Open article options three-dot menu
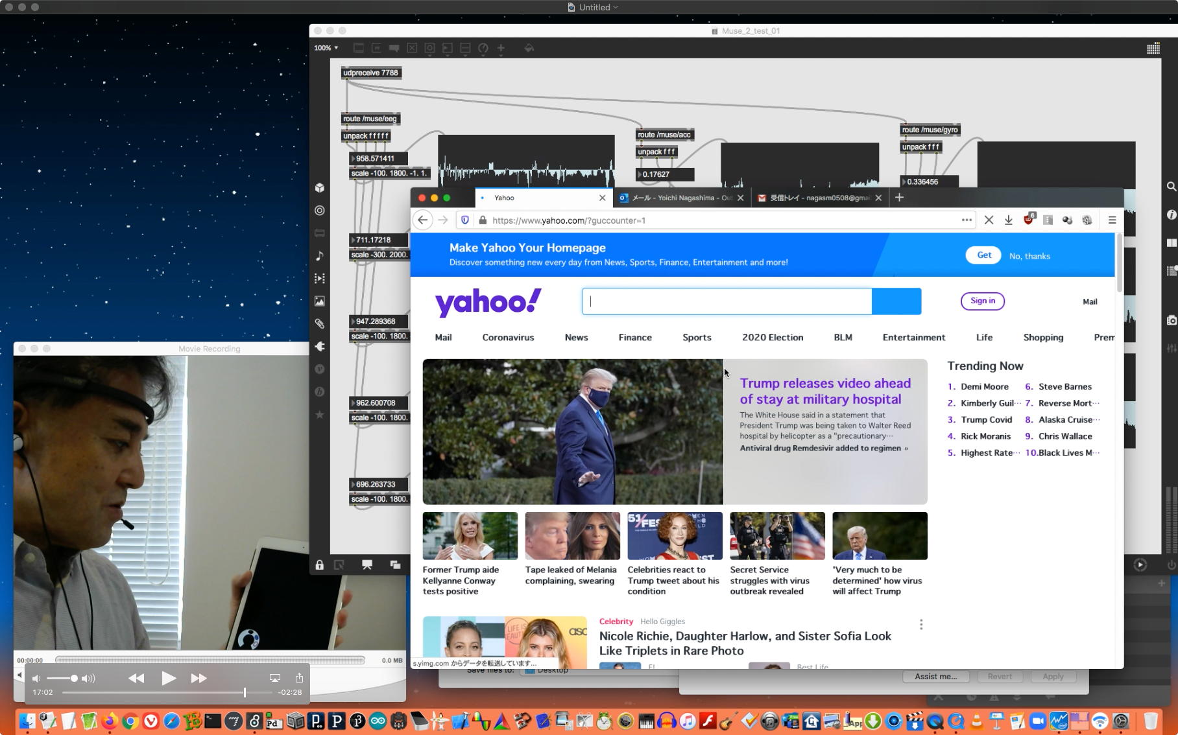Viewport: 1178px width, 735px height. [x=921, y=625]
